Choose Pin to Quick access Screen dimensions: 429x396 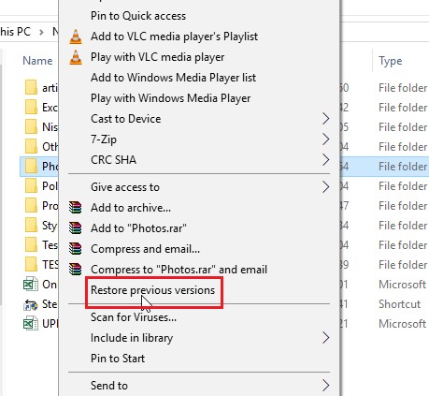pyautogui.click(x=138, y=16)
